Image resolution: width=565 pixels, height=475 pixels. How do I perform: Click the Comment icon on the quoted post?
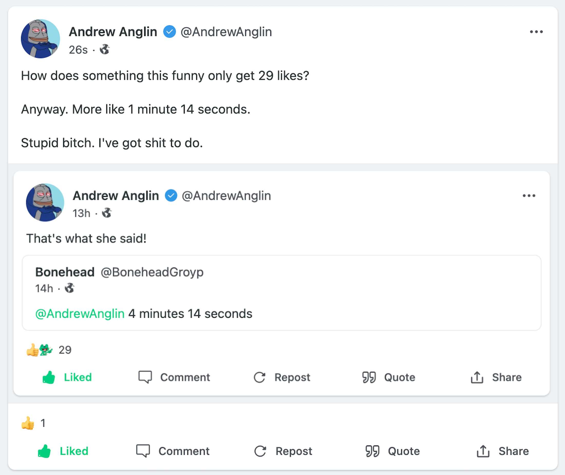[x=145, y=377]
